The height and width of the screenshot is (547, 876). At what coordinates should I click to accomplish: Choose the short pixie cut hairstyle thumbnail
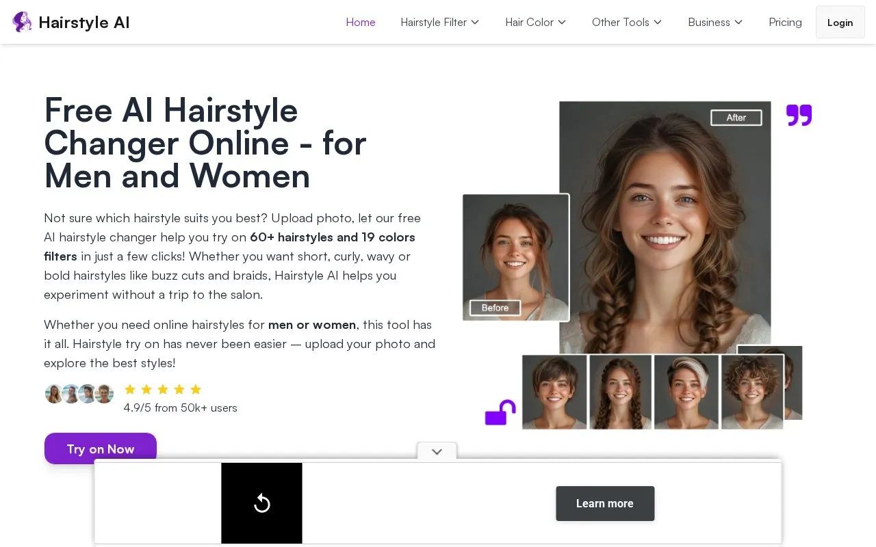click(554, 392)
